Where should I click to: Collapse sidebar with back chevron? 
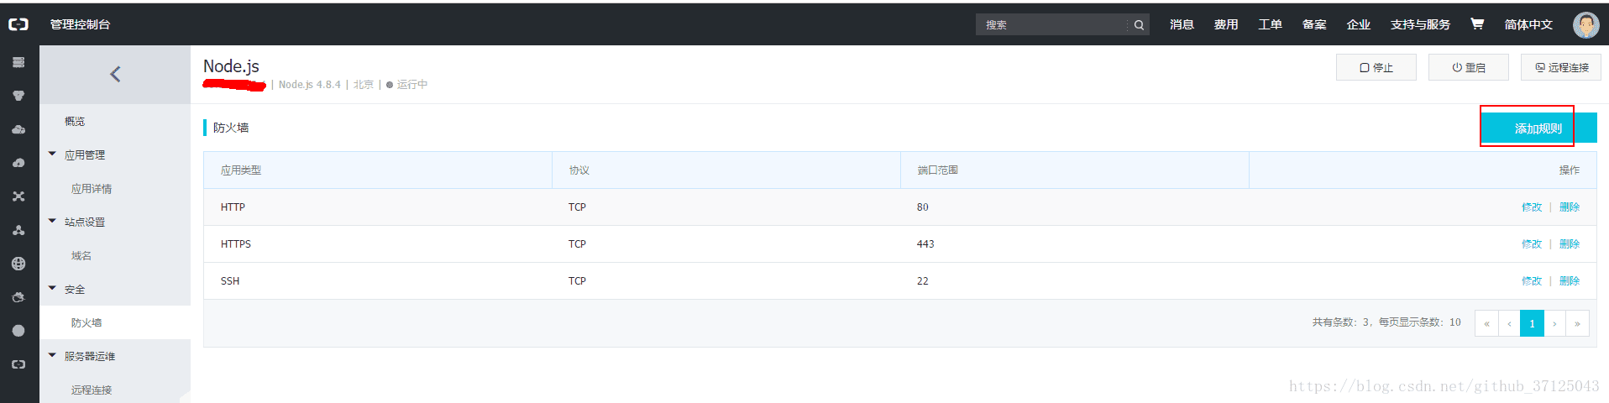click(115, 74)
